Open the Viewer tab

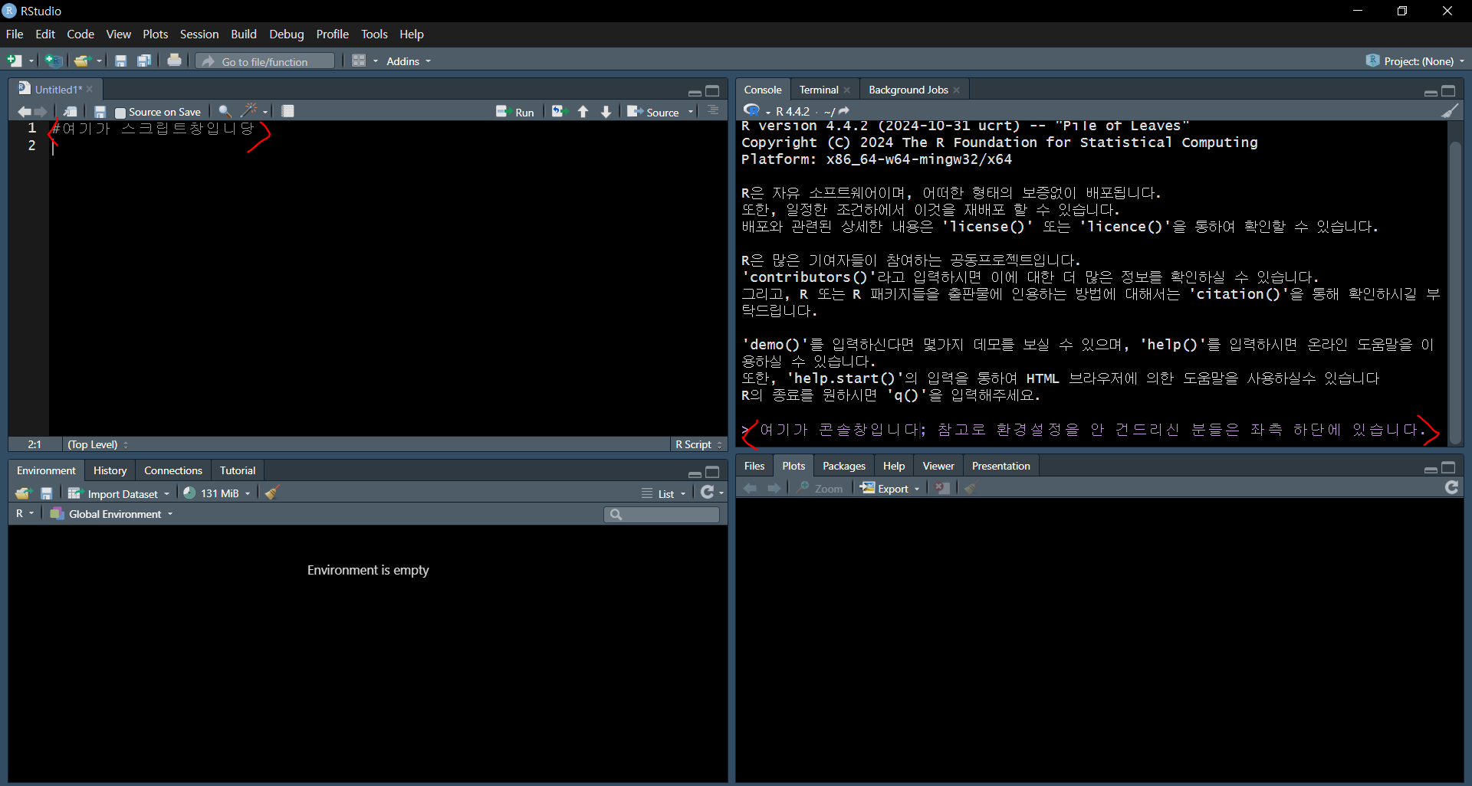click(938, 466)
